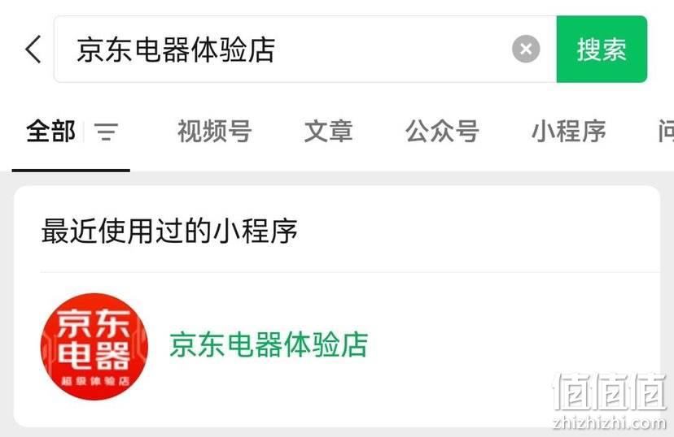The height and width of the screenshot is (437, 674).
Task: Clear the search text with the X icon
Action: pos(526,49)
